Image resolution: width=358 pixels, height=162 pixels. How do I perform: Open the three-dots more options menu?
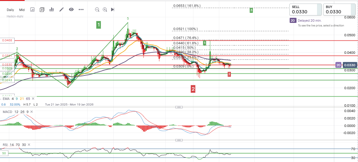[81, 10]
